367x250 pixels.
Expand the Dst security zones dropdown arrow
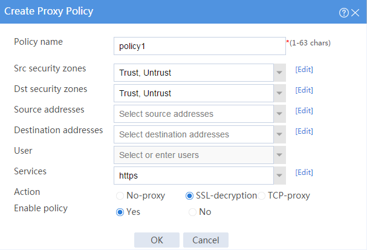tap(279, 93)
